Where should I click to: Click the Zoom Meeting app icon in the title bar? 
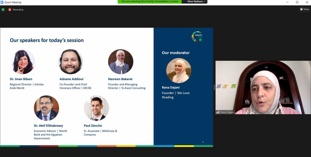tap(2, 2)
